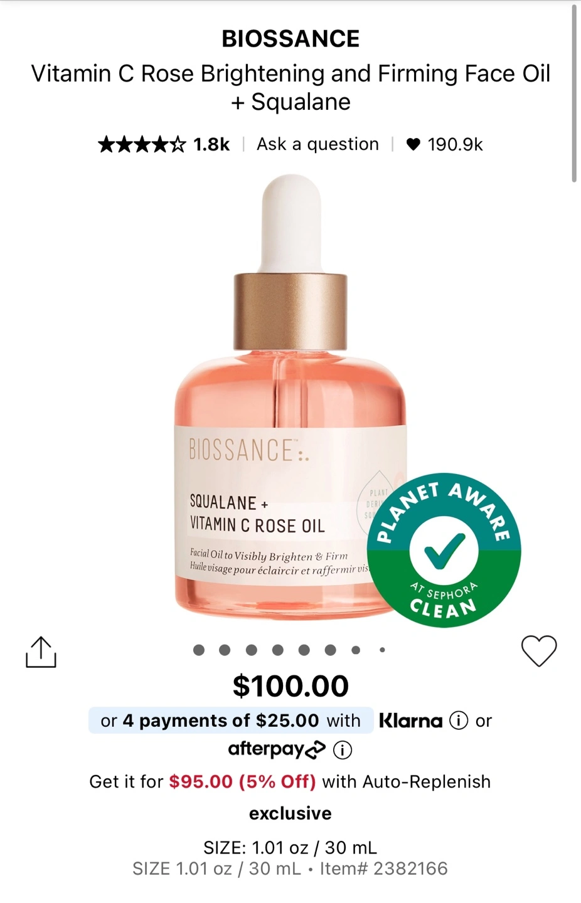Tap the Biossance bottle product image
The width and height of the screenshot is (581, 903).
[290, 397]
